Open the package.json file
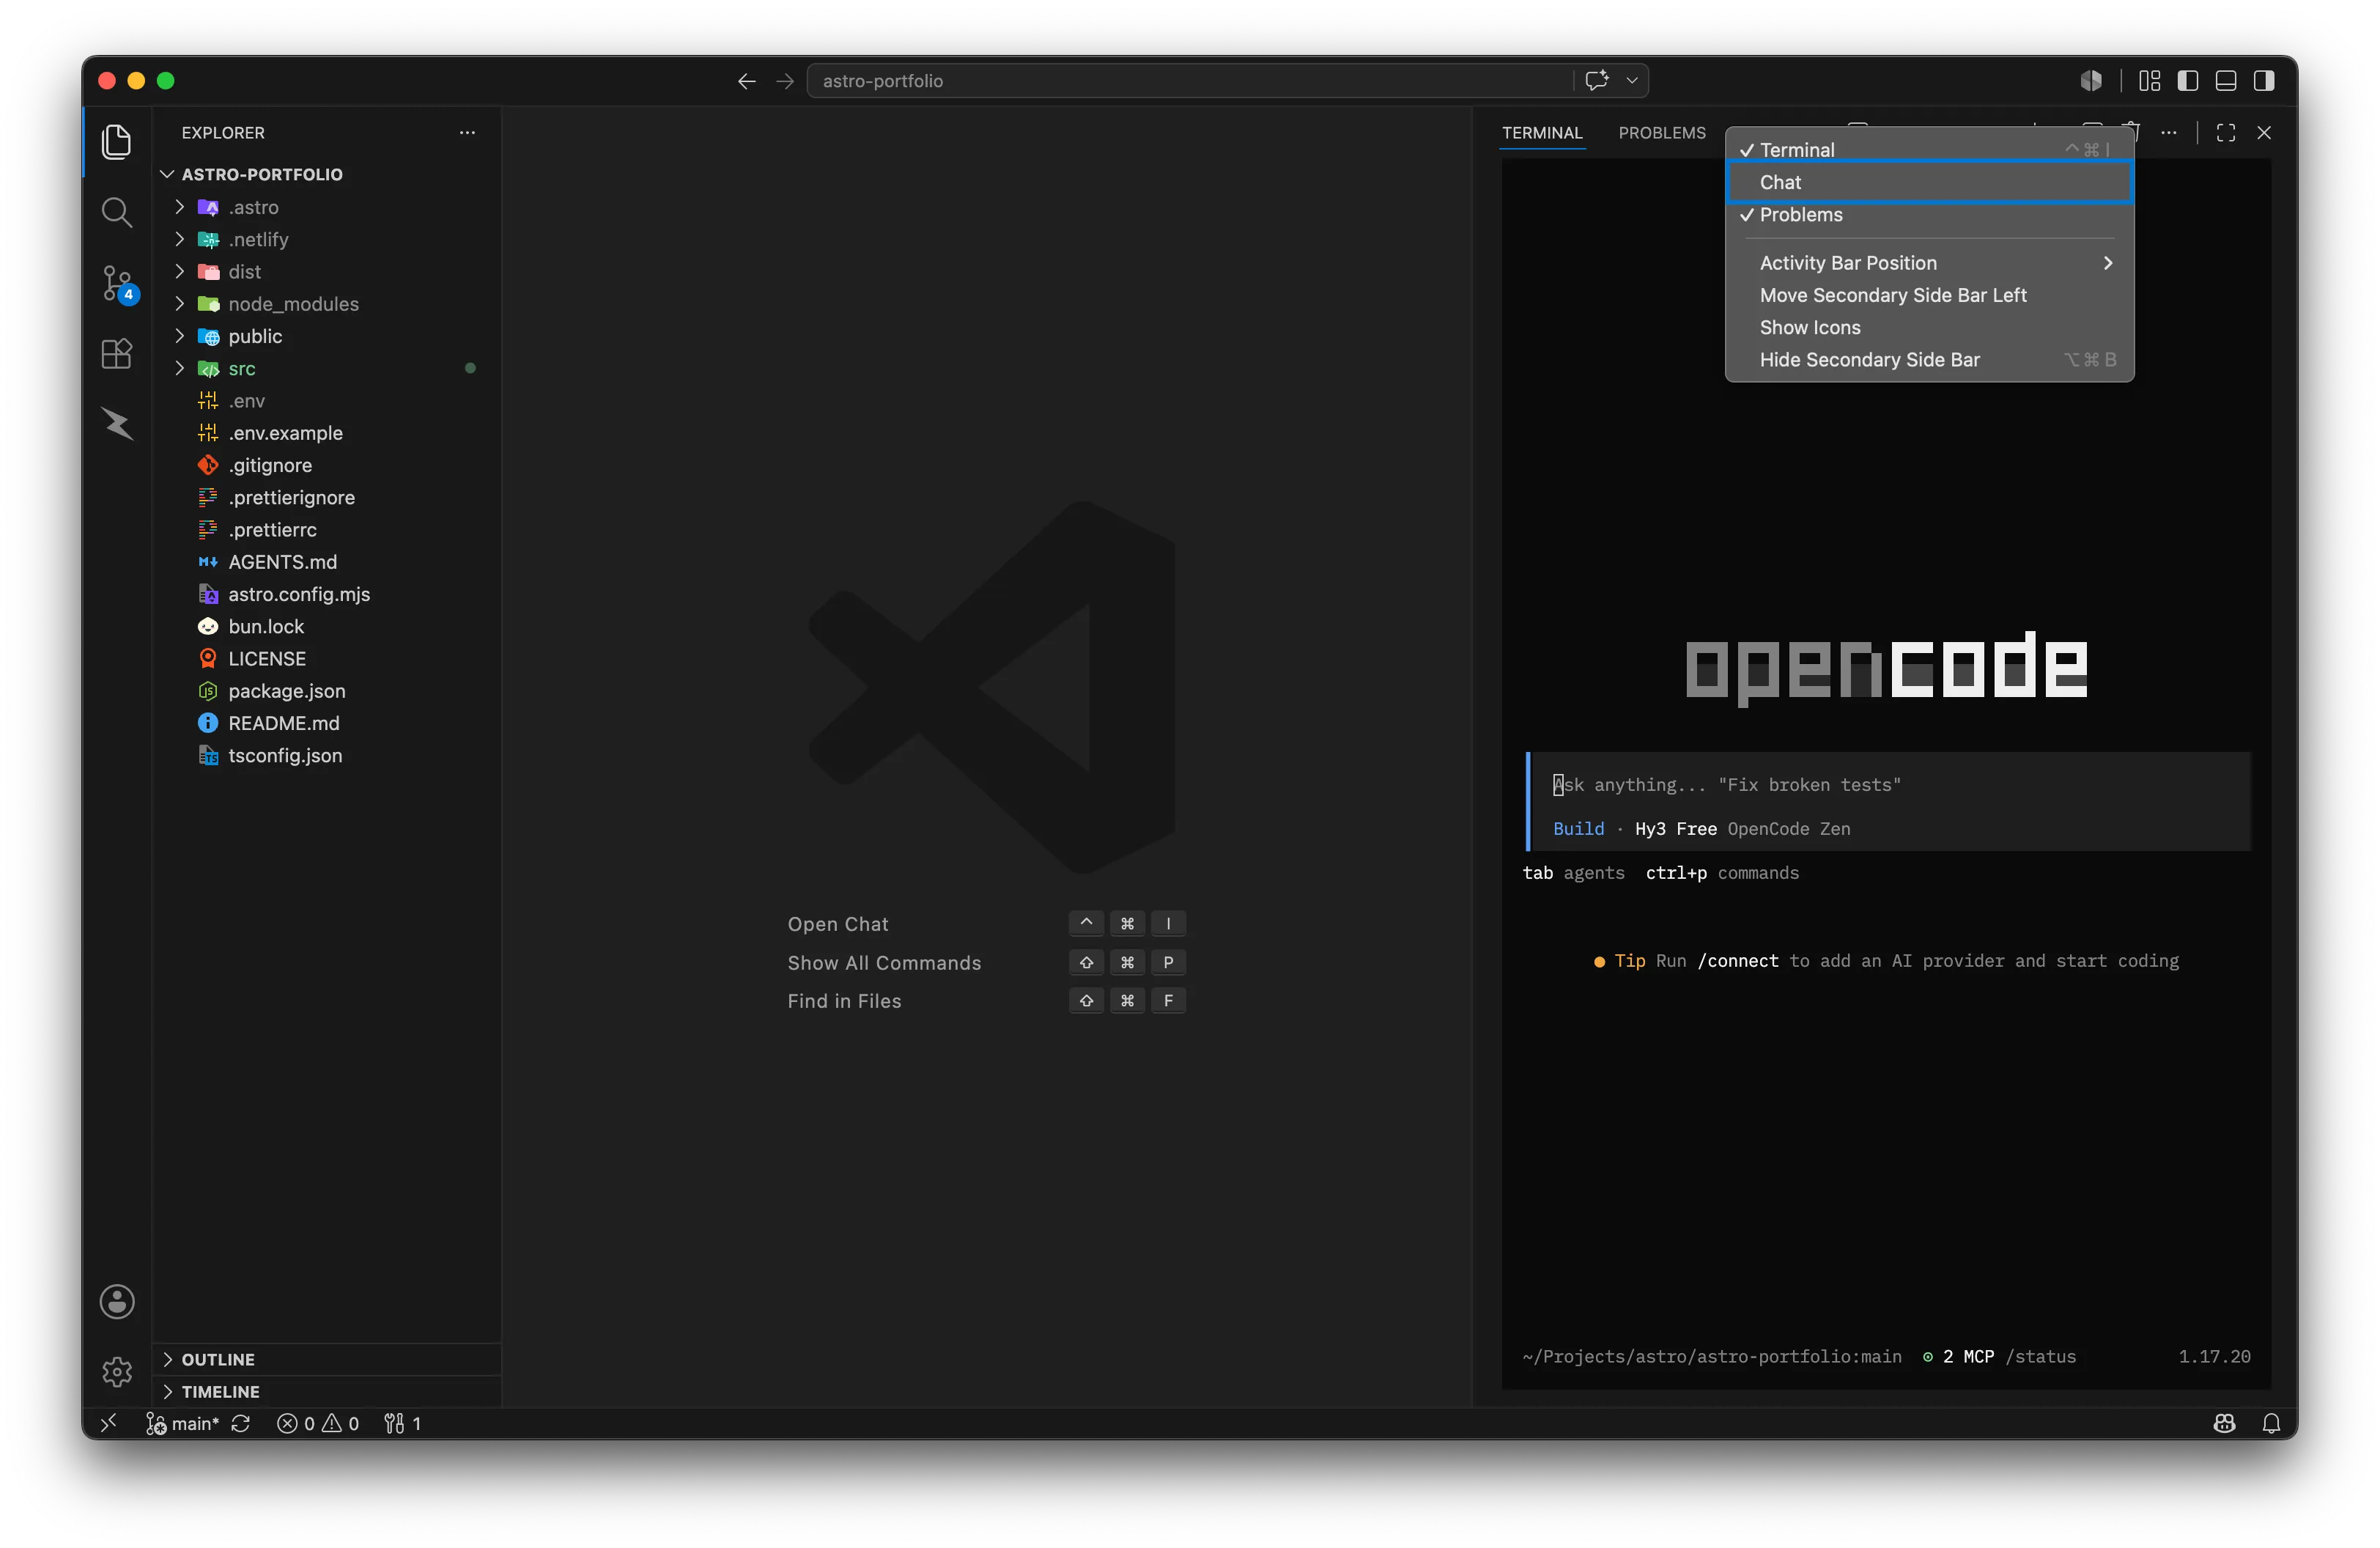 tap(327, 691)
